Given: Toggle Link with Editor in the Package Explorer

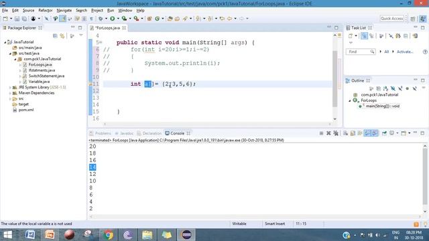Looking at the screenshot, I should (x=62, y=36).
